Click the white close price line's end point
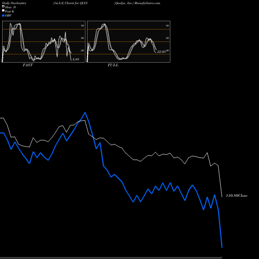Image resolution: width=259 pixels, height=259 pixels. (x=222, y=197)
